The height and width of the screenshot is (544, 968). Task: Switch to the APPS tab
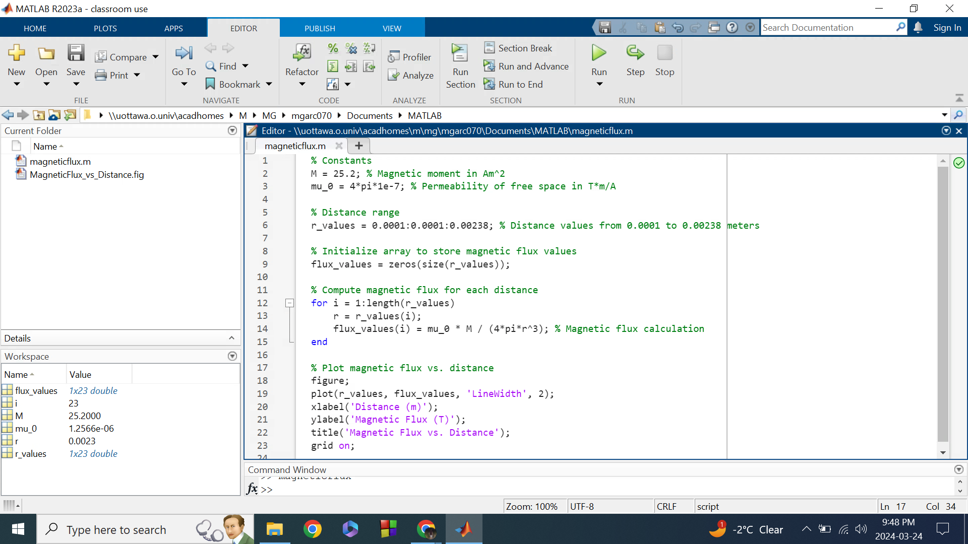point(173,28)
